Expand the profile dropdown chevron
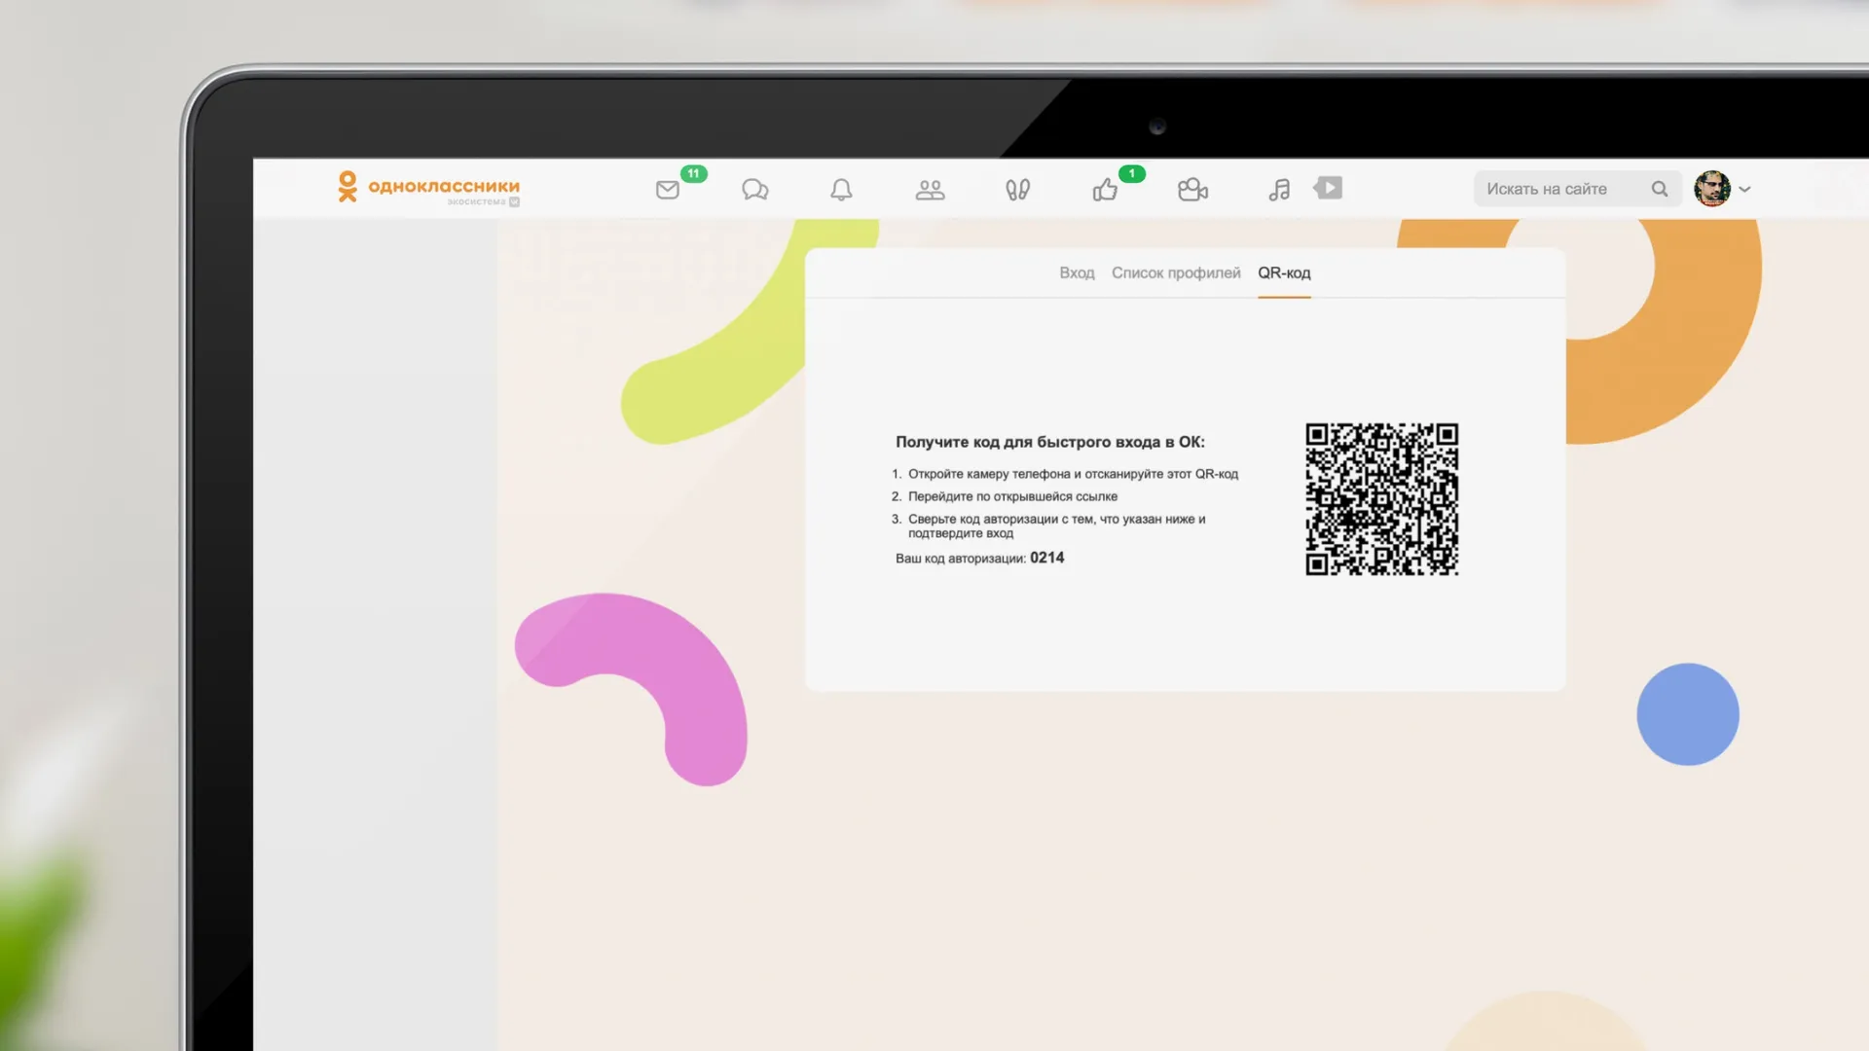 1745,190
